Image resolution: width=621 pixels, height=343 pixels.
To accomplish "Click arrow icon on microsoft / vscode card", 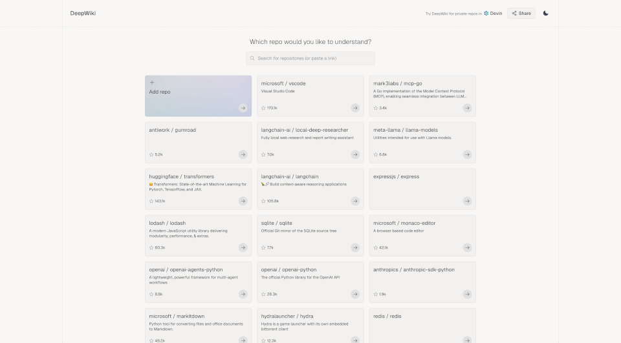I will click(x=355, y=108).
